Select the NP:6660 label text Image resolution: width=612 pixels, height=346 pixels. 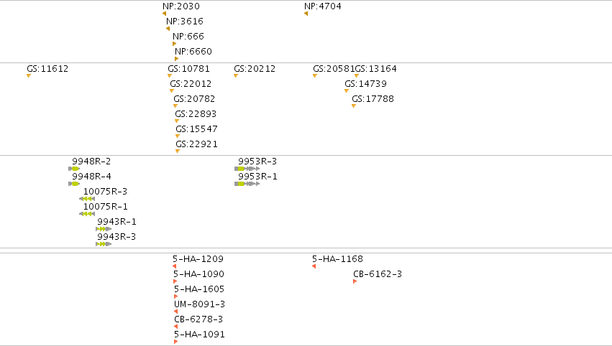pyautogui.click(x=193, y=52)
